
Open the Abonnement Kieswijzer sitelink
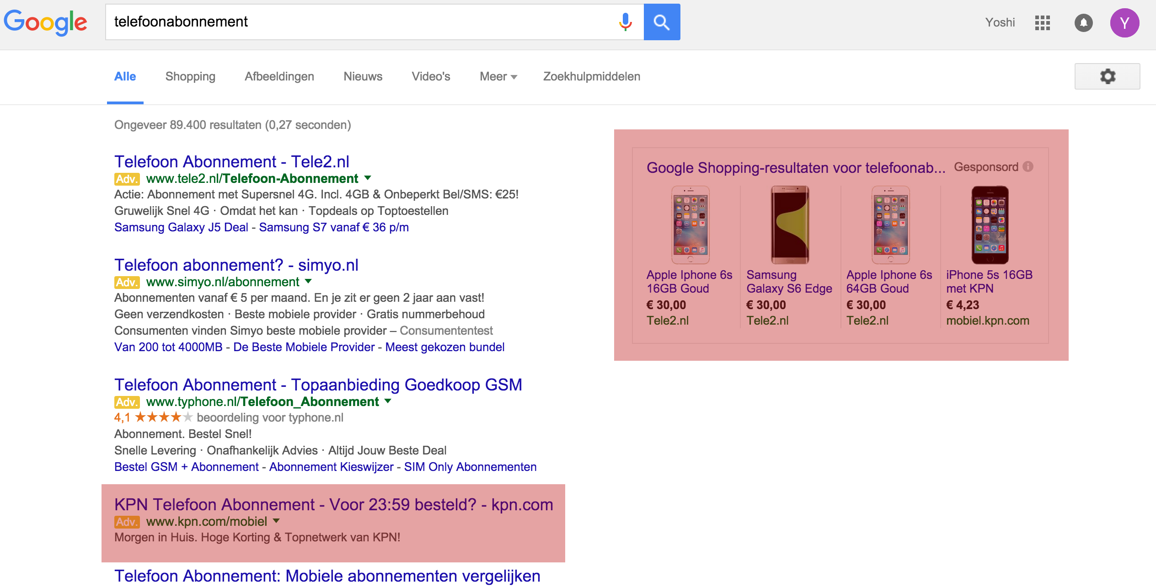(331, 467)
